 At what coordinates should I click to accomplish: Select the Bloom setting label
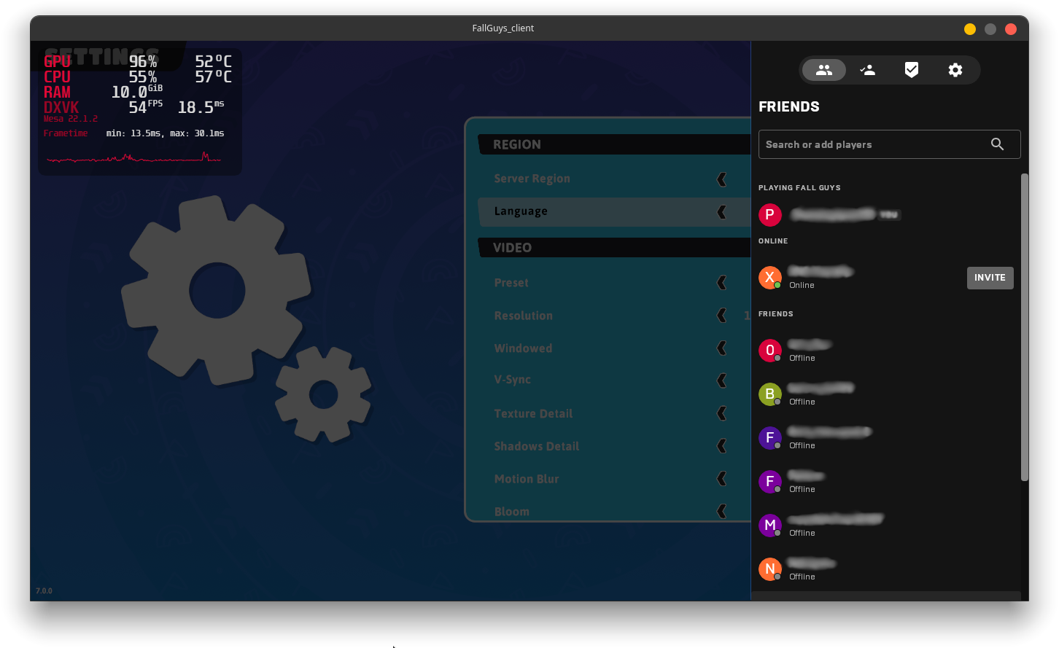point(512,512)
